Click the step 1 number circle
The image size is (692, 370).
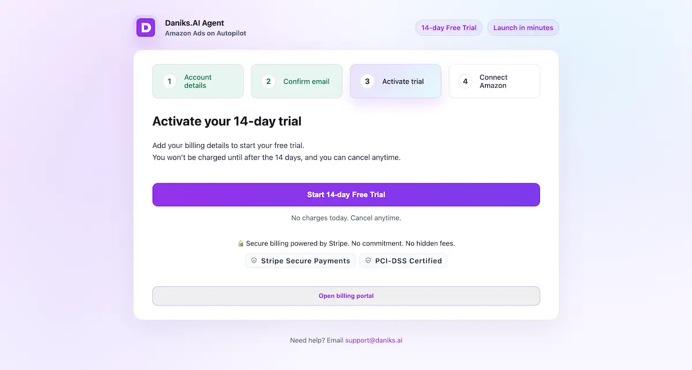click(170, 81)
